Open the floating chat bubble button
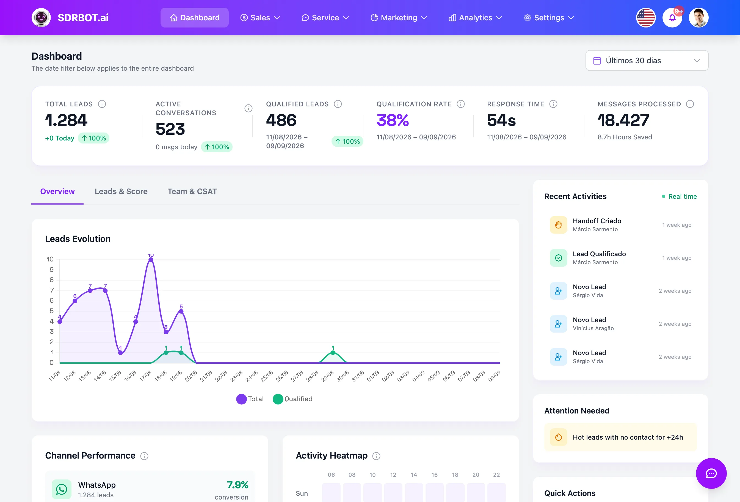Screen dimensions: 740x502 click(x=711, y=474)
